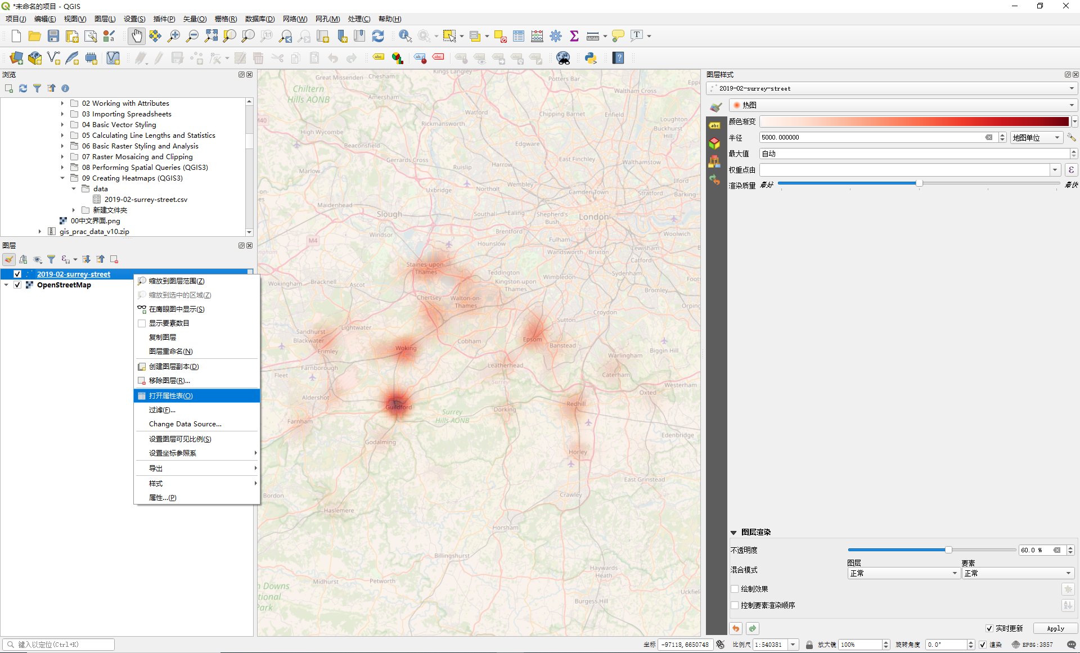Click the Apply button
Screen dimensions: 1080x653
(x=1055, y=628)
